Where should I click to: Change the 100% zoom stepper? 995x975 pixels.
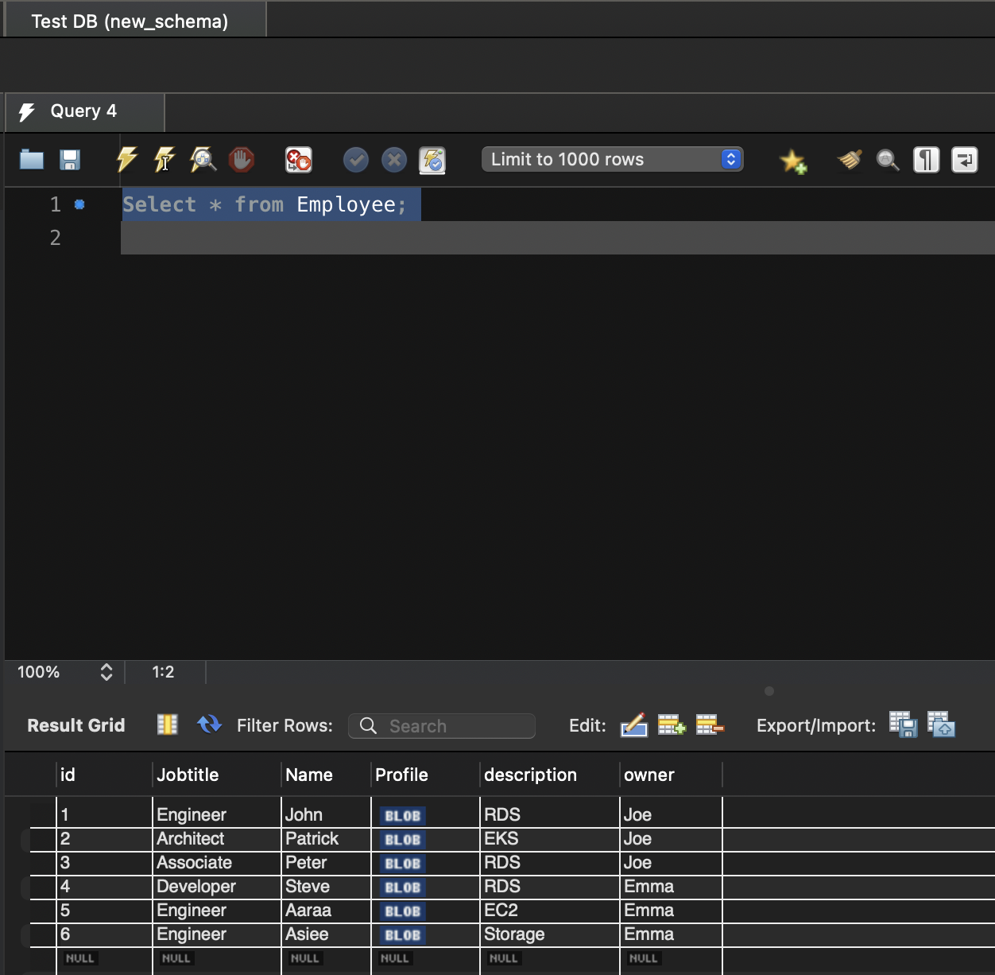click(x=106, y=672)
